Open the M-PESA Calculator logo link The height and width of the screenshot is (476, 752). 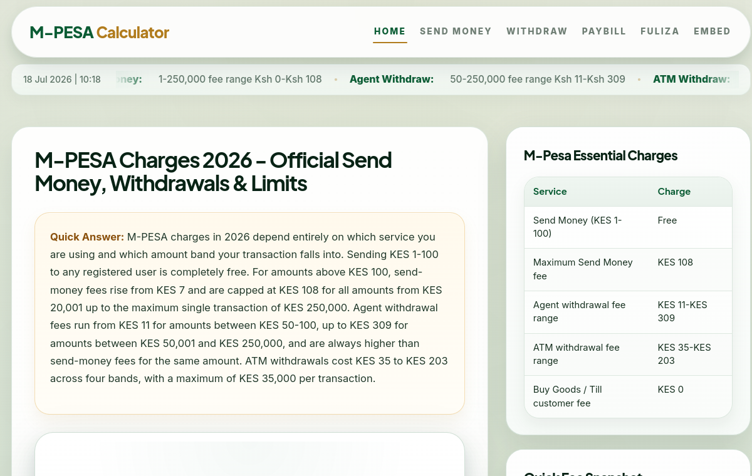[99, 33]
